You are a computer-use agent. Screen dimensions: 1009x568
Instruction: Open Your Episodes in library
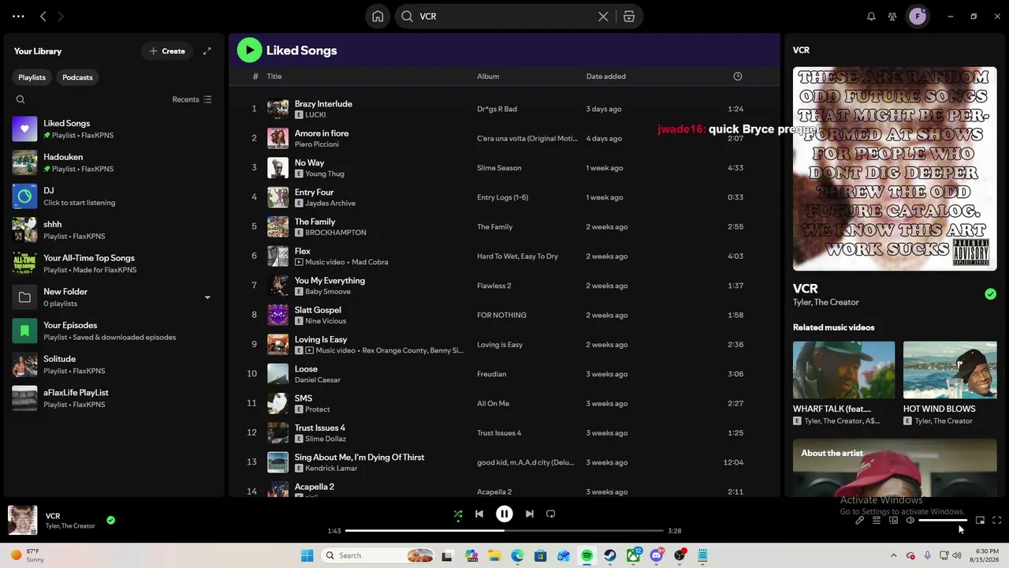point(114,331)
